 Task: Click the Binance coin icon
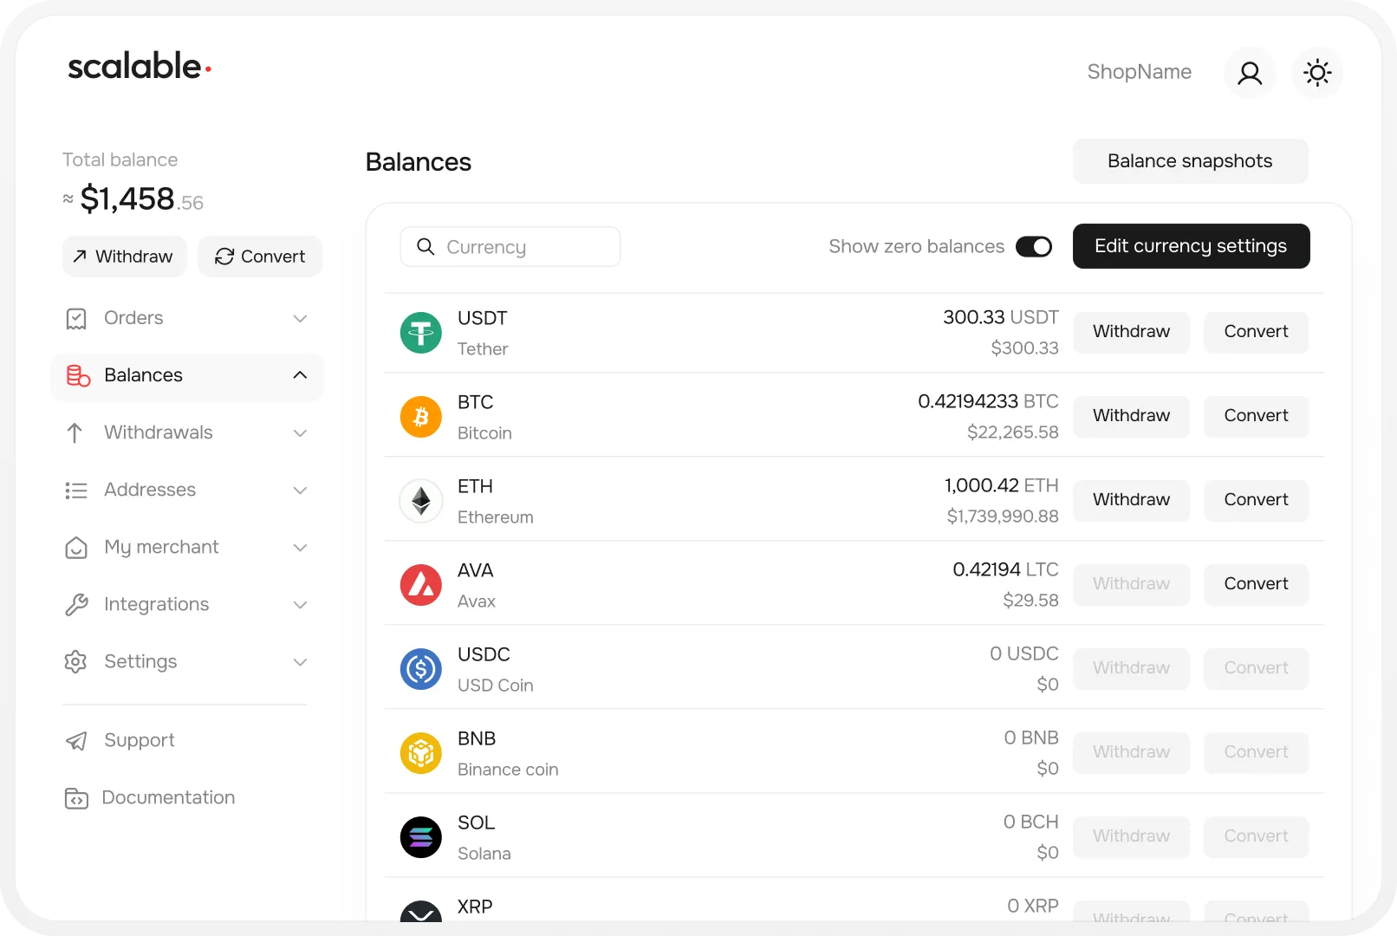[421, 753]
